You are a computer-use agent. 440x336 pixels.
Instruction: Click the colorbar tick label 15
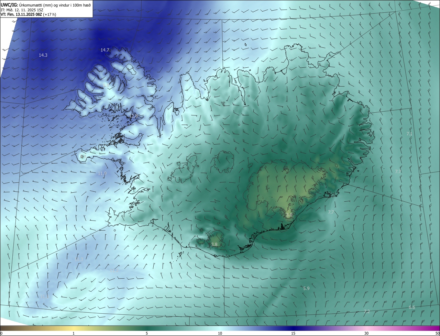pos(293,333)
